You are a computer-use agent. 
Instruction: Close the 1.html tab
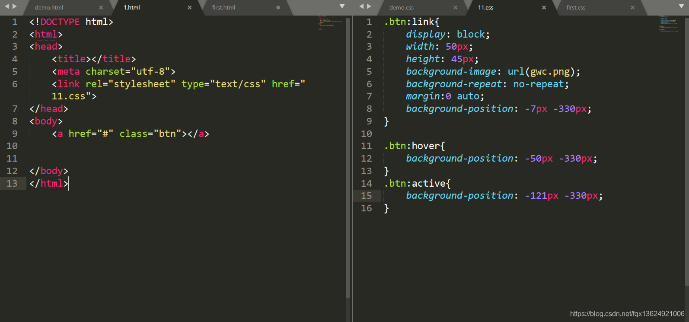189,7
